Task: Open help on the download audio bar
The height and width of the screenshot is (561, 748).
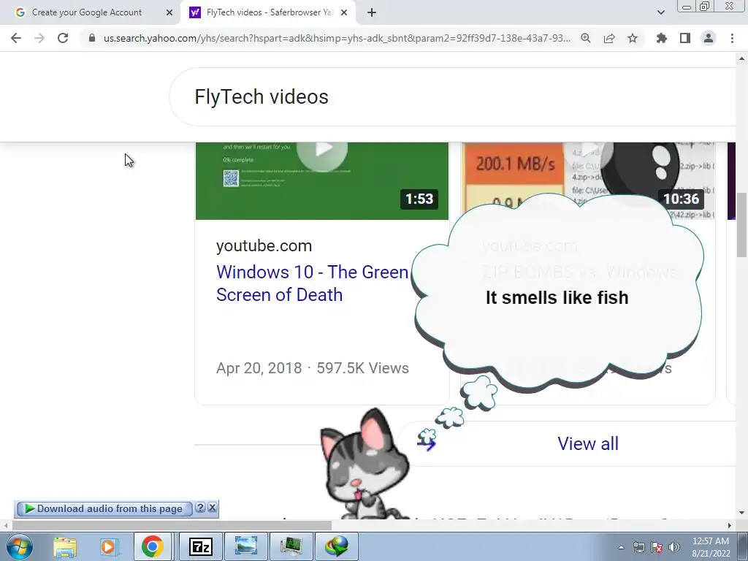Action: click(x=200, y=508)
